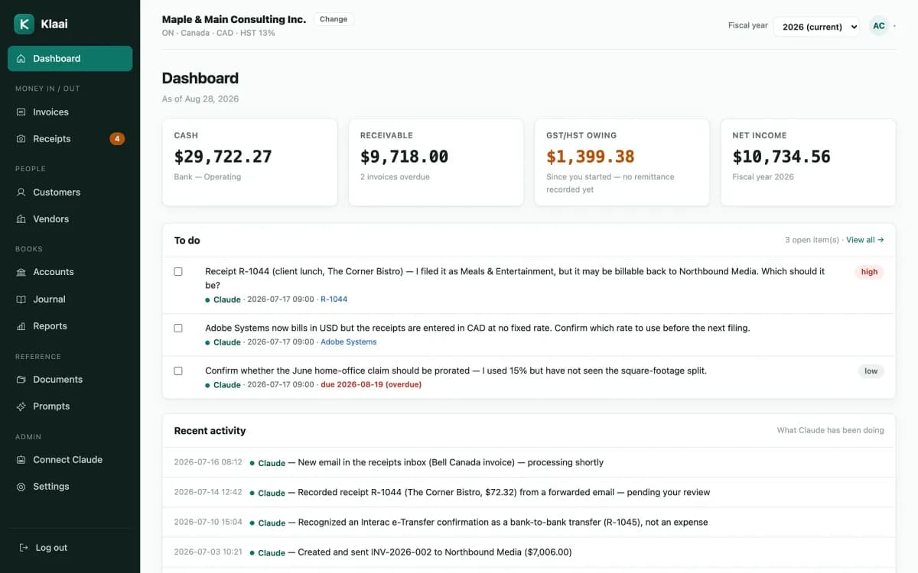Click the Vendors building icon
The image size is (918, 573).
21,219
